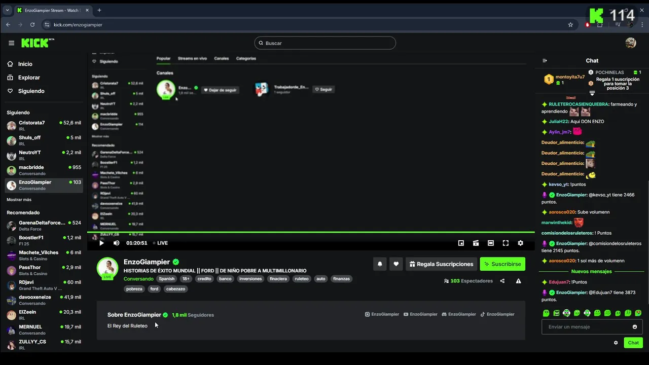Open NeutroYT followed channel

coord(44,155)
